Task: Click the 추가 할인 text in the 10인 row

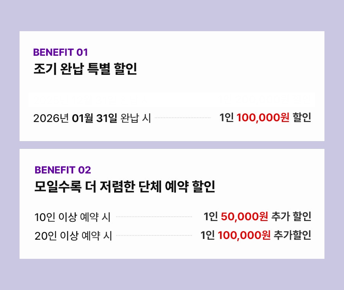Action: coord(291,217)
